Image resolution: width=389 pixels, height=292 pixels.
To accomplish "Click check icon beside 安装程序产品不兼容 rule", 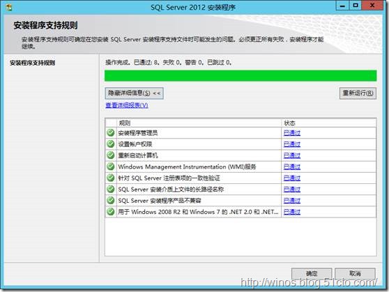I will pos(111,201).
